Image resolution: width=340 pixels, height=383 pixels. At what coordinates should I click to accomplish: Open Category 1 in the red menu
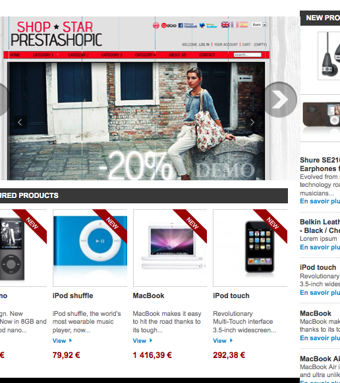coord(43,55)
